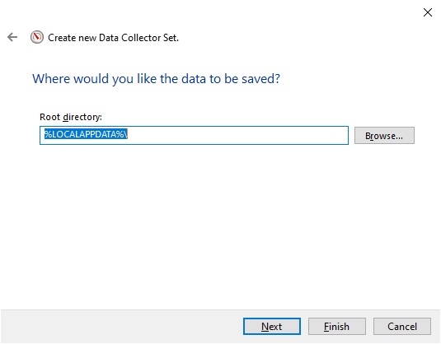Click the grey footer bar left of Next
The height and width of the screenshot is (344, 441).
click(121, 327)
